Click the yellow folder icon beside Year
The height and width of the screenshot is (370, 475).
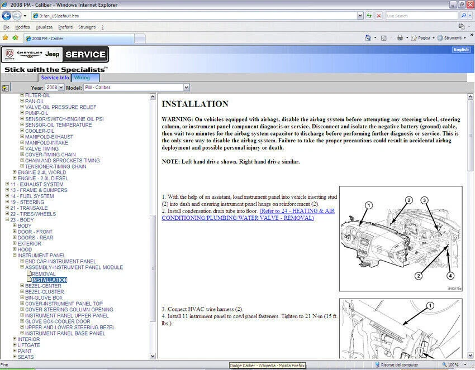[x=6, y=88]
